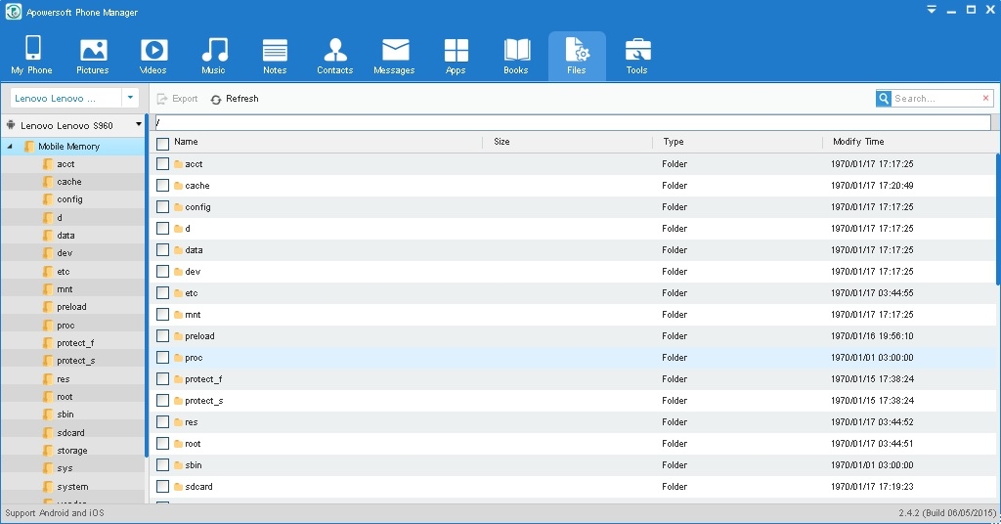This screenshot has height=524, width=1001.
Task: Check the dev folder checkbox
Action: click(163, 272)
